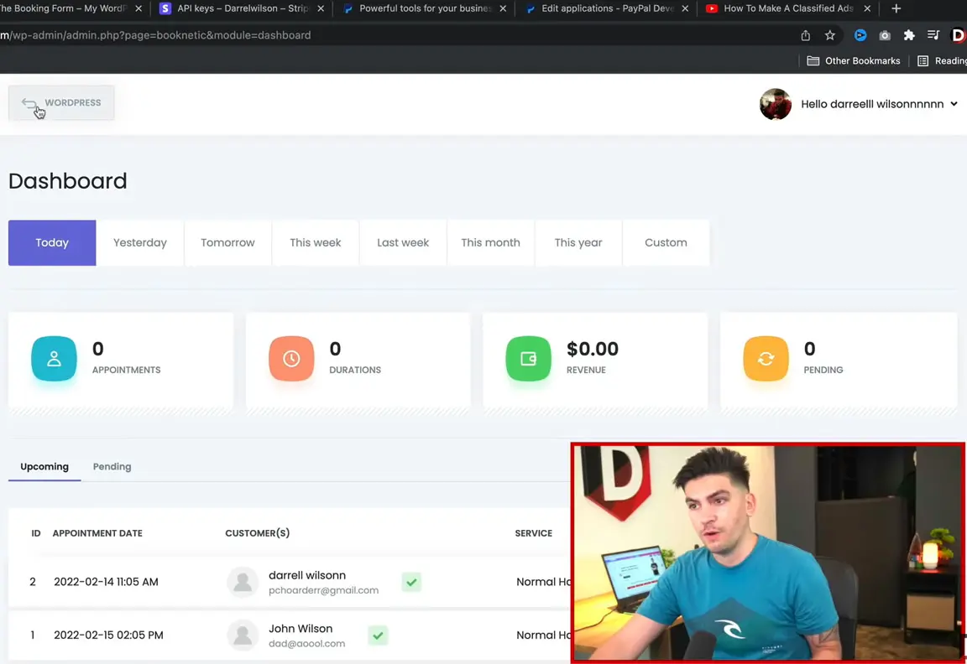Select the Appointments person icon on the stats card

click(54, 358)
